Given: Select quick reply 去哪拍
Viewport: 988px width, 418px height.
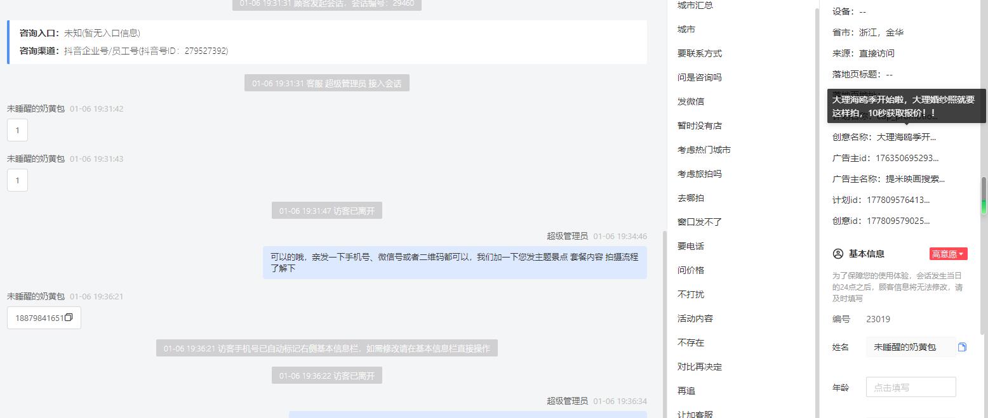Looking at the screenshot, I should point(690,198).
